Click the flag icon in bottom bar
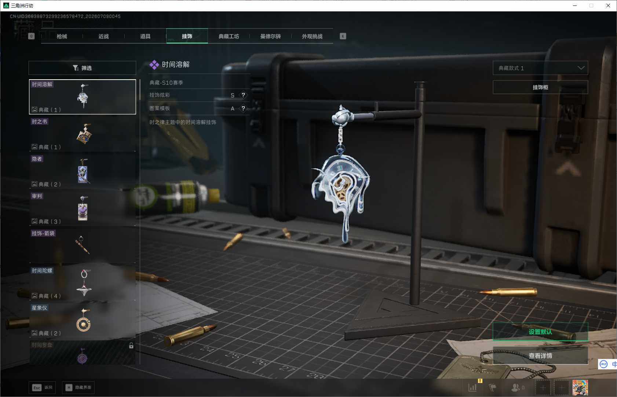This screenshot has height=397, width=617. pos(492,387)
